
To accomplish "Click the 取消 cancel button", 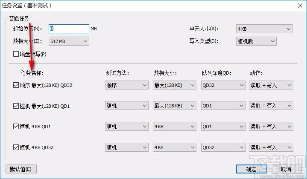I will (286, 169).
